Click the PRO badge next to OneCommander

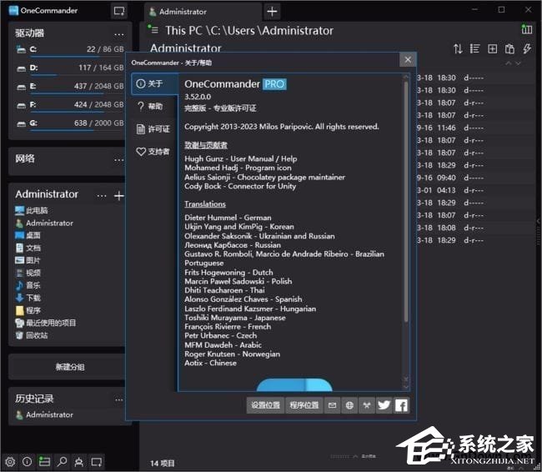274,84
